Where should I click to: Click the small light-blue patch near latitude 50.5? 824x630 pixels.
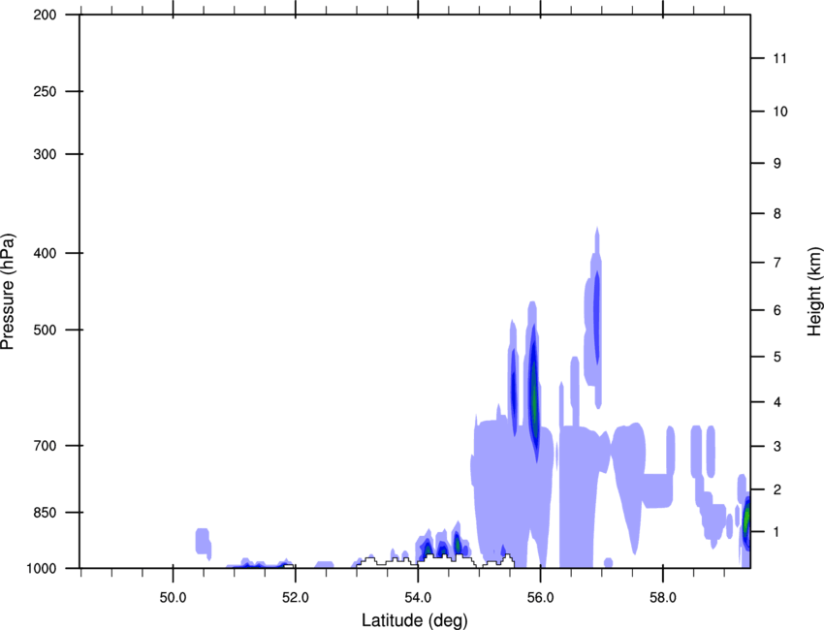click(204, 544)
